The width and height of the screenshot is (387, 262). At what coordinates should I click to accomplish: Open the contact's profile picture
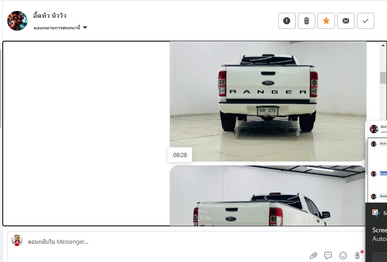(17, 21)
